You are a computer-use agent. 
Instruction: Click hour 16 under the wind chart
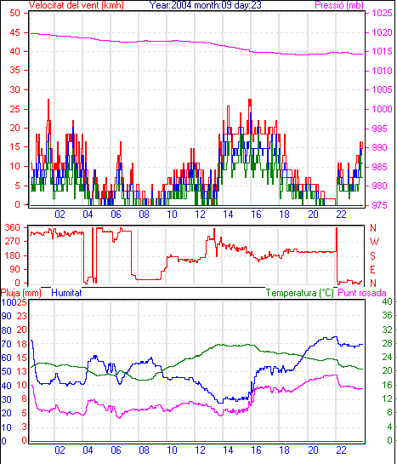pyautogui.click(x=257, y=215)
